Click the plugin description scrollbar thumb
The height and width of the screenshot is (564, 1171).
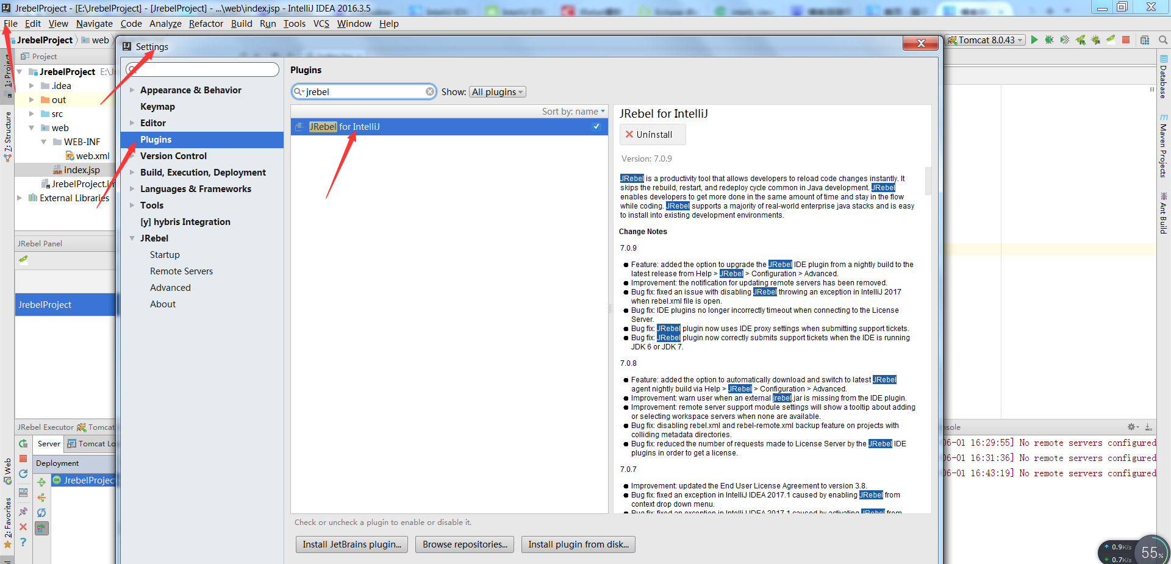(x=928, y=180)
